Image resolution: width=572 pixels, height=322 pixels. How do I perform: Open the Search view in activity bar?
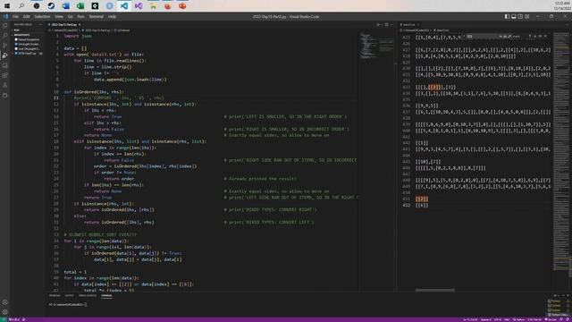tap(4, 36)
